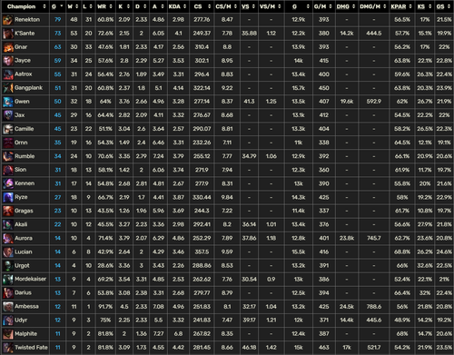Click Akali's champion portrait icon
The height and width of the screenshot is (355, 454).
[x=8, y=224]
